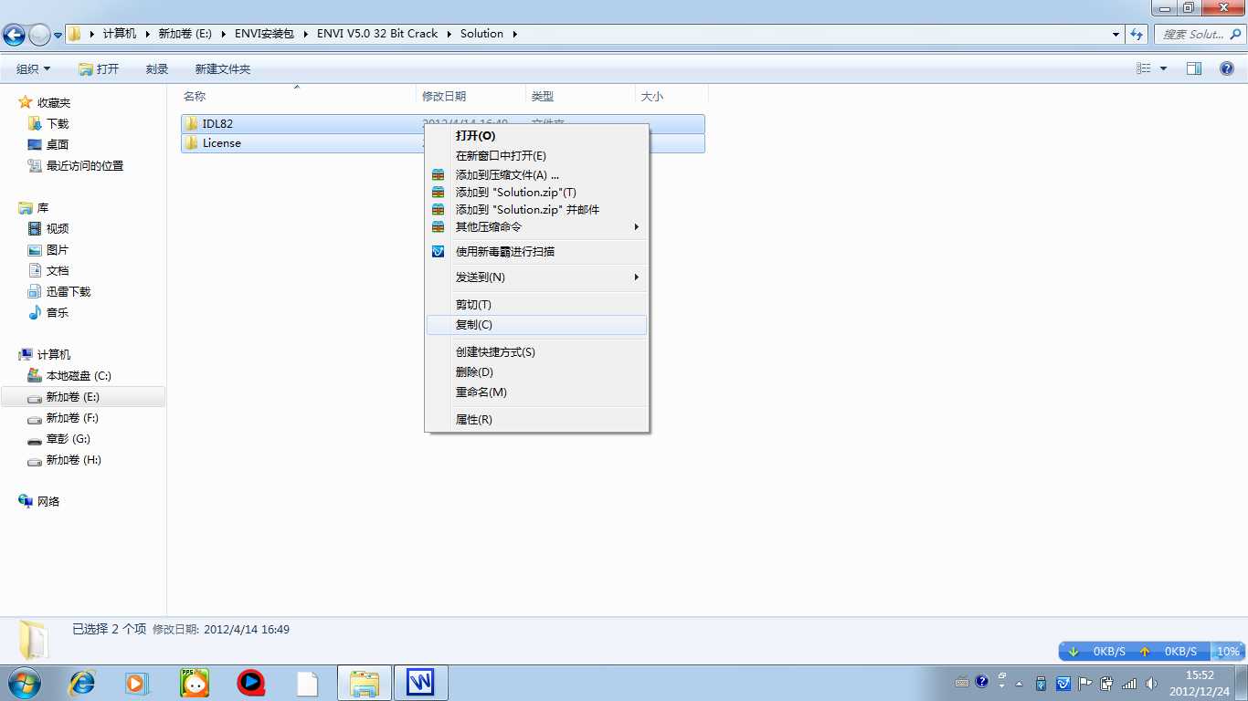The image size is (1248, 701).
Task: Go back using the blue Back arrow
Action: (14, 35)
